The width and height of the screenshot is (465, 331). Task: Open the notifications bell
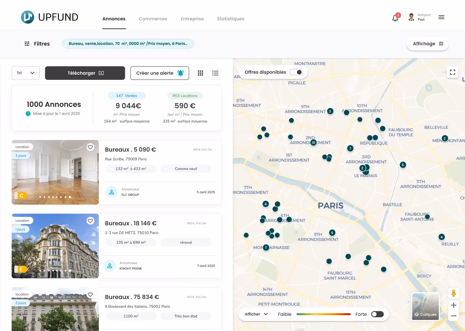click(395, 18)
